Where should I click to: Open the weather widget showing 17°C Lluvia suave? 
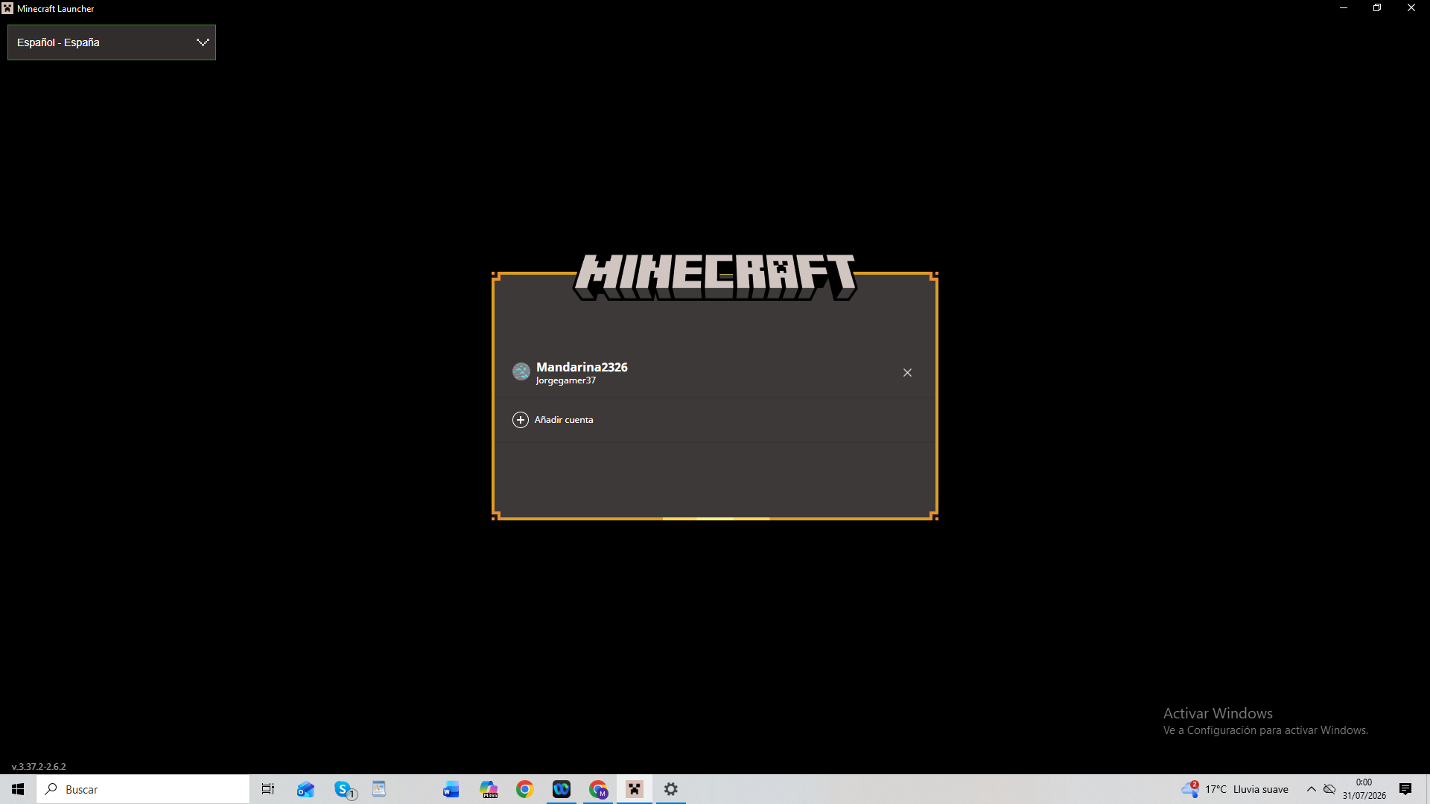[1235, 789]
